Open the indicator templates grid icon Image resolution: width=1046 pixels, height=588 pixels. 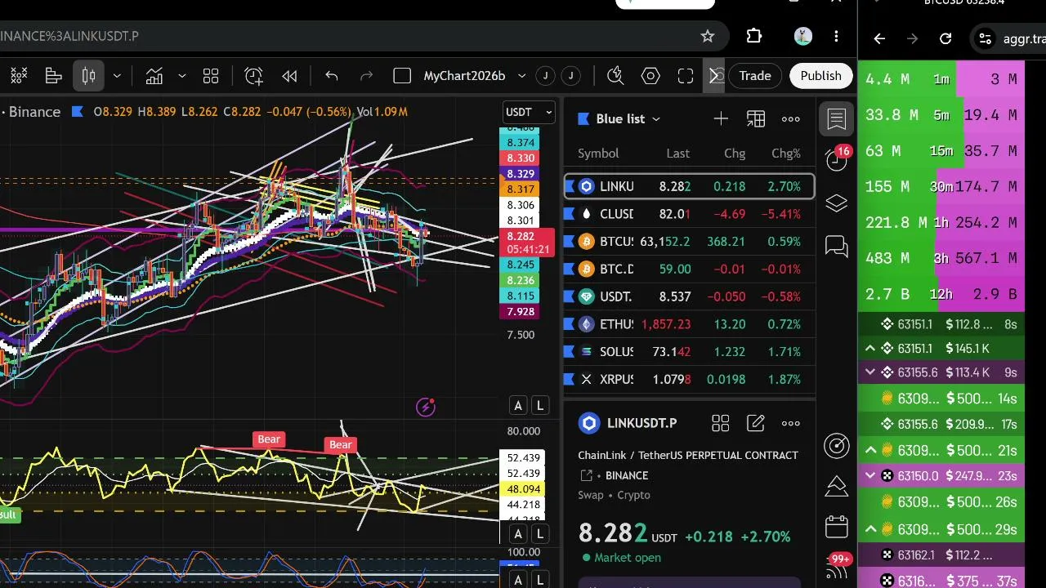(211, 76)
